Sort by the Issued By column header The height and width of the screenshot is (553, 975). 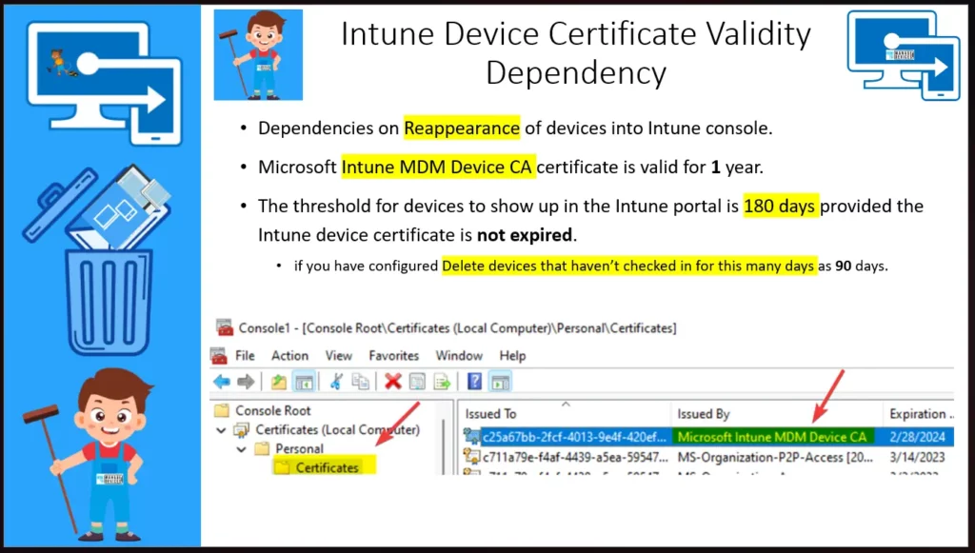click(777, 413)
